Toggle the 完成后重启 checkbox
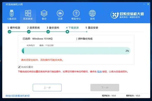152x101 pixels. pos(19,67)
